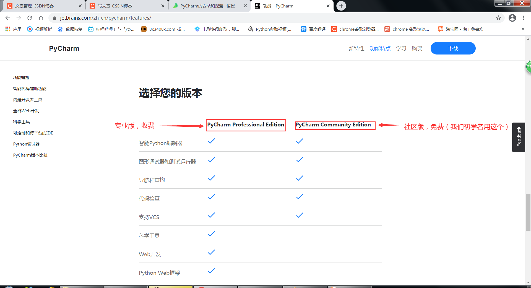Viewport: 531px width, 288px height.
Task: Open the 哔哩哔哩 bookmark
Action: tap(109, 29)
